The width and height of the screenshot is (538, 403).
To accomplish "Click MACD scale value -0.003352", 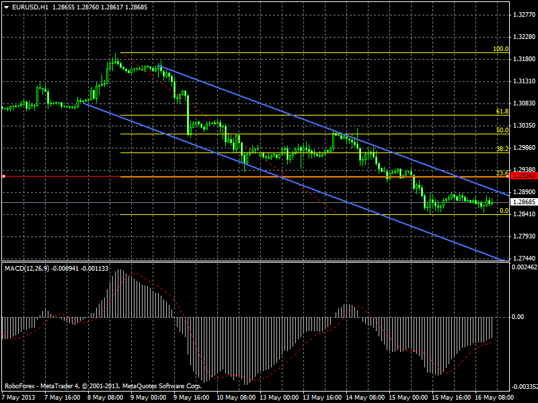I will [x=524, y=387].
